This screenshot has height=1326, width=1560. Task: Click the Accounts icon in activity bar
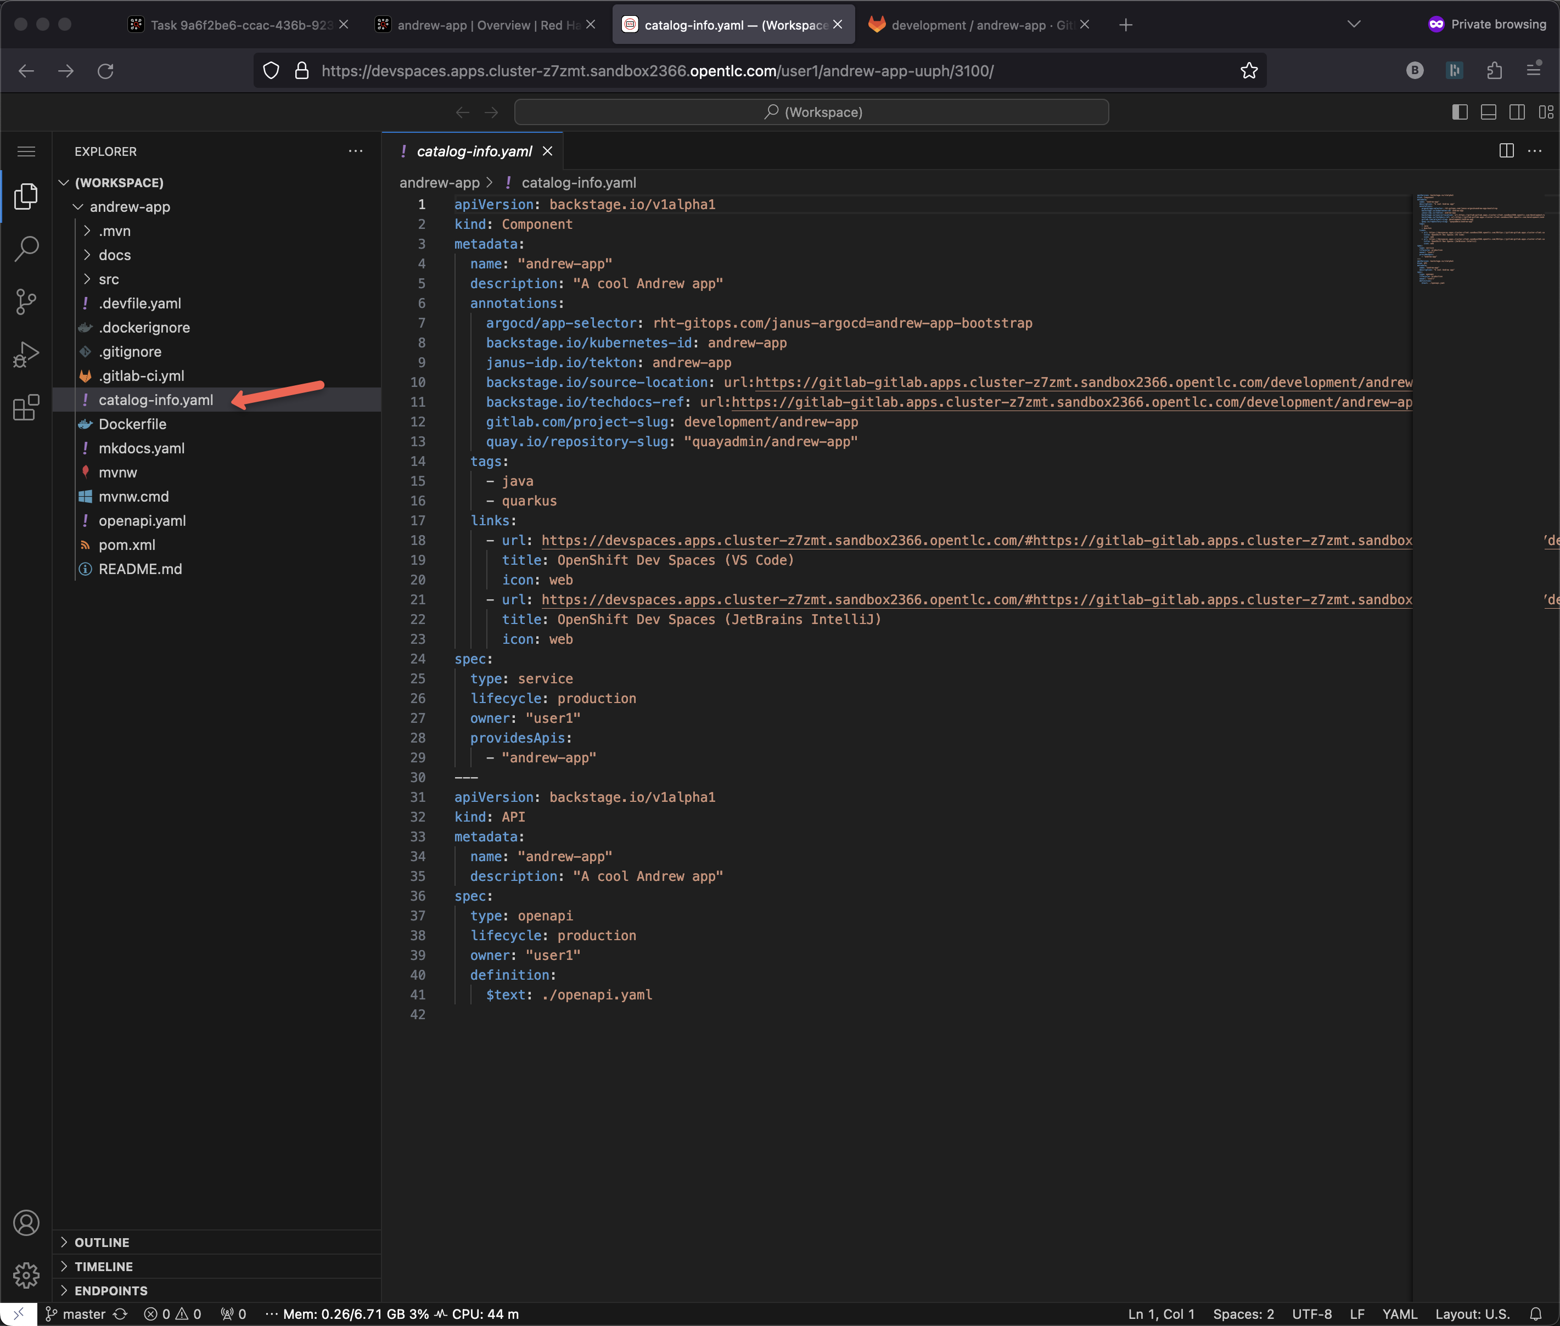click(x=26, y=1223)
